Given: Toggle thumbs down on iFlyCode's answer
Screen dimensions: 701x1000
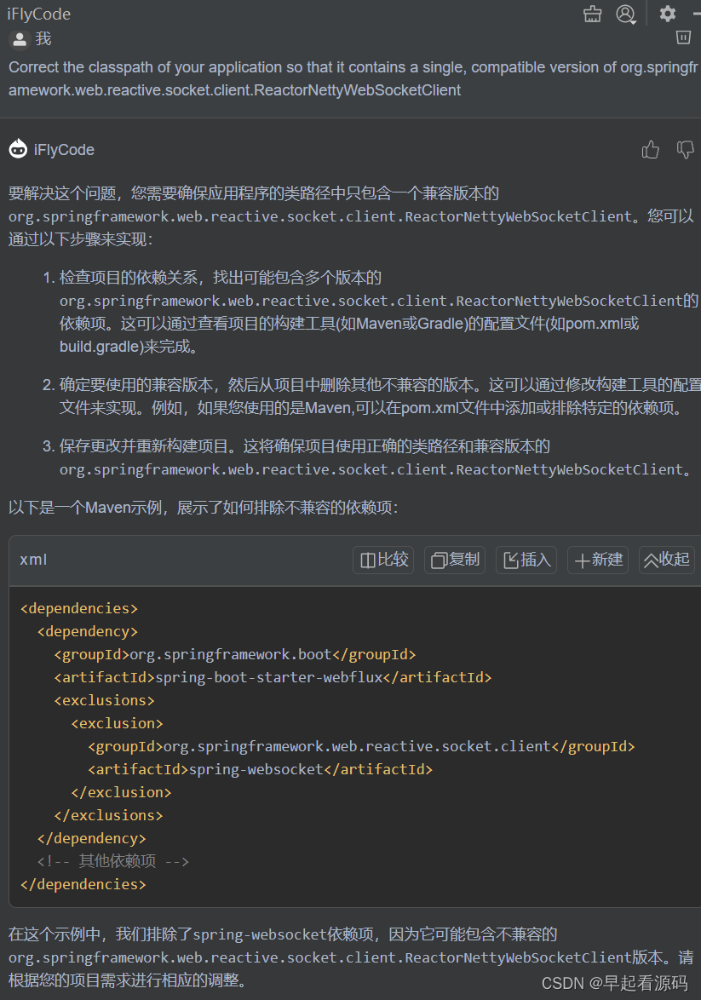Looking at the screenshot, I should tap(685, 149).
